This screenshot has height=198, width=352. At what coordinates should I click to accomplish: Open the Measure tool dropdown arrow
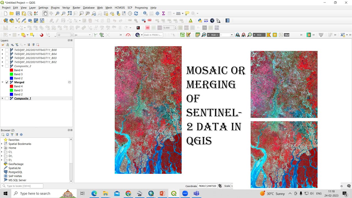(182, 13)
